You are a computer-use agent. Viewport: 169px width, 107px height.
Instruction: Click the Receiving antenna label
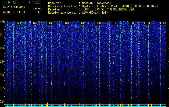[62, 13]
